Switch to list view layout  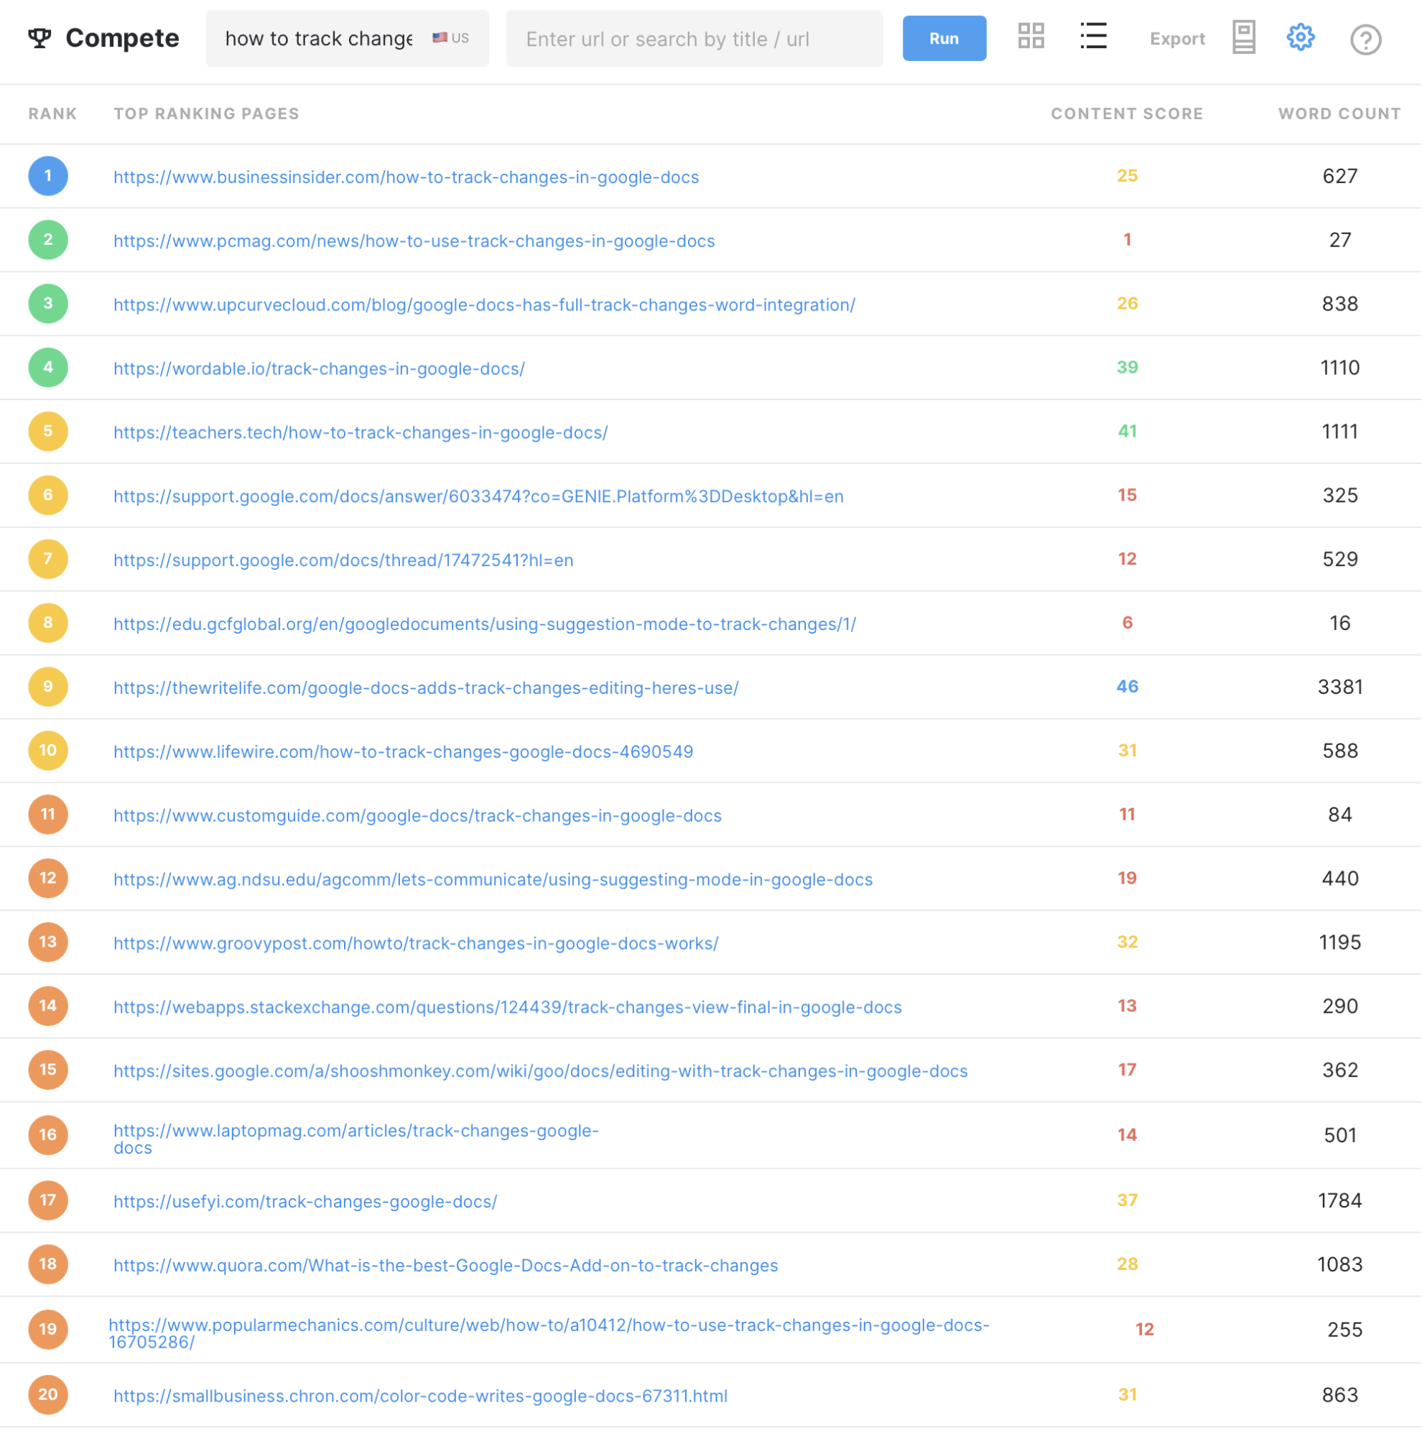pos(1092,37)
